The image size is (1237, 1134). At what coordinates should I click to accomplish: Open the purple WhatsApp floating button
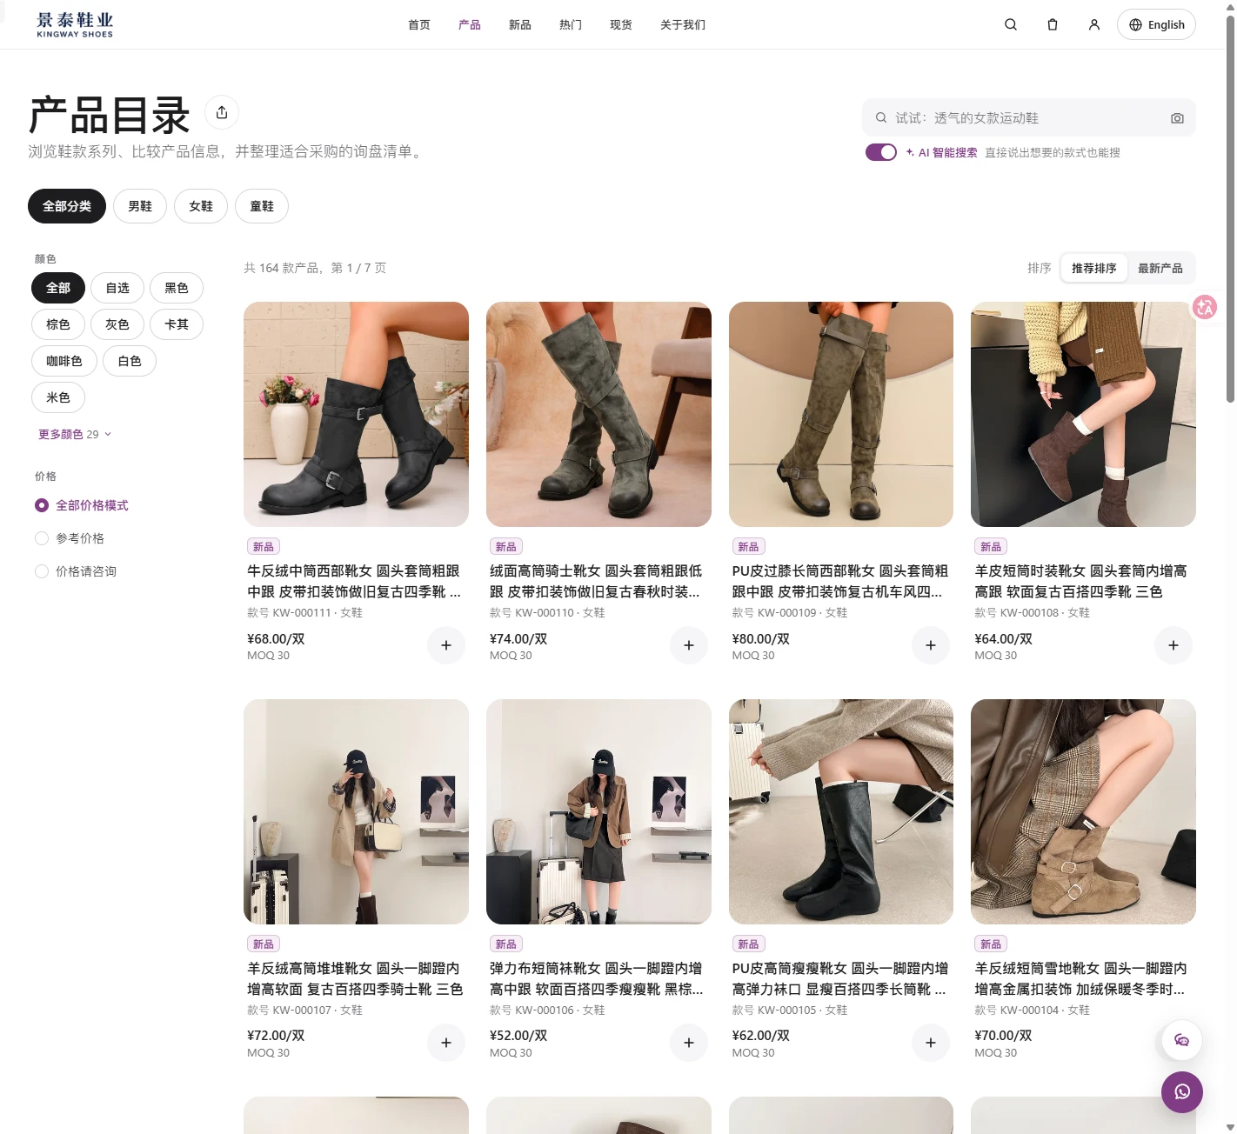point(1182,1092)
